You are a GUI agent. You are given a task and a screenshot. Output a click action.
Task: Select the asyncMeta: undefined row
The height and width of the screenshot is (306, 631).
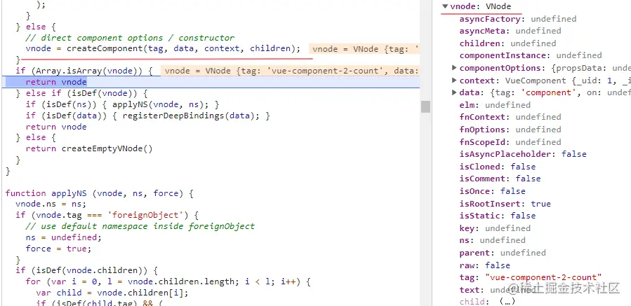[x=510, y=31]
